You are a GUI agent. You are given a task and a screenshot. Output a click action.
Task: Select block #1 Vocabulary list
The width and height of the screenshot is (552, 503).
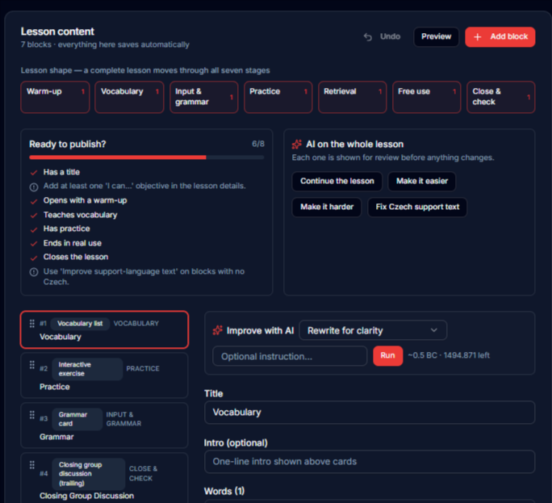[104, 329]
